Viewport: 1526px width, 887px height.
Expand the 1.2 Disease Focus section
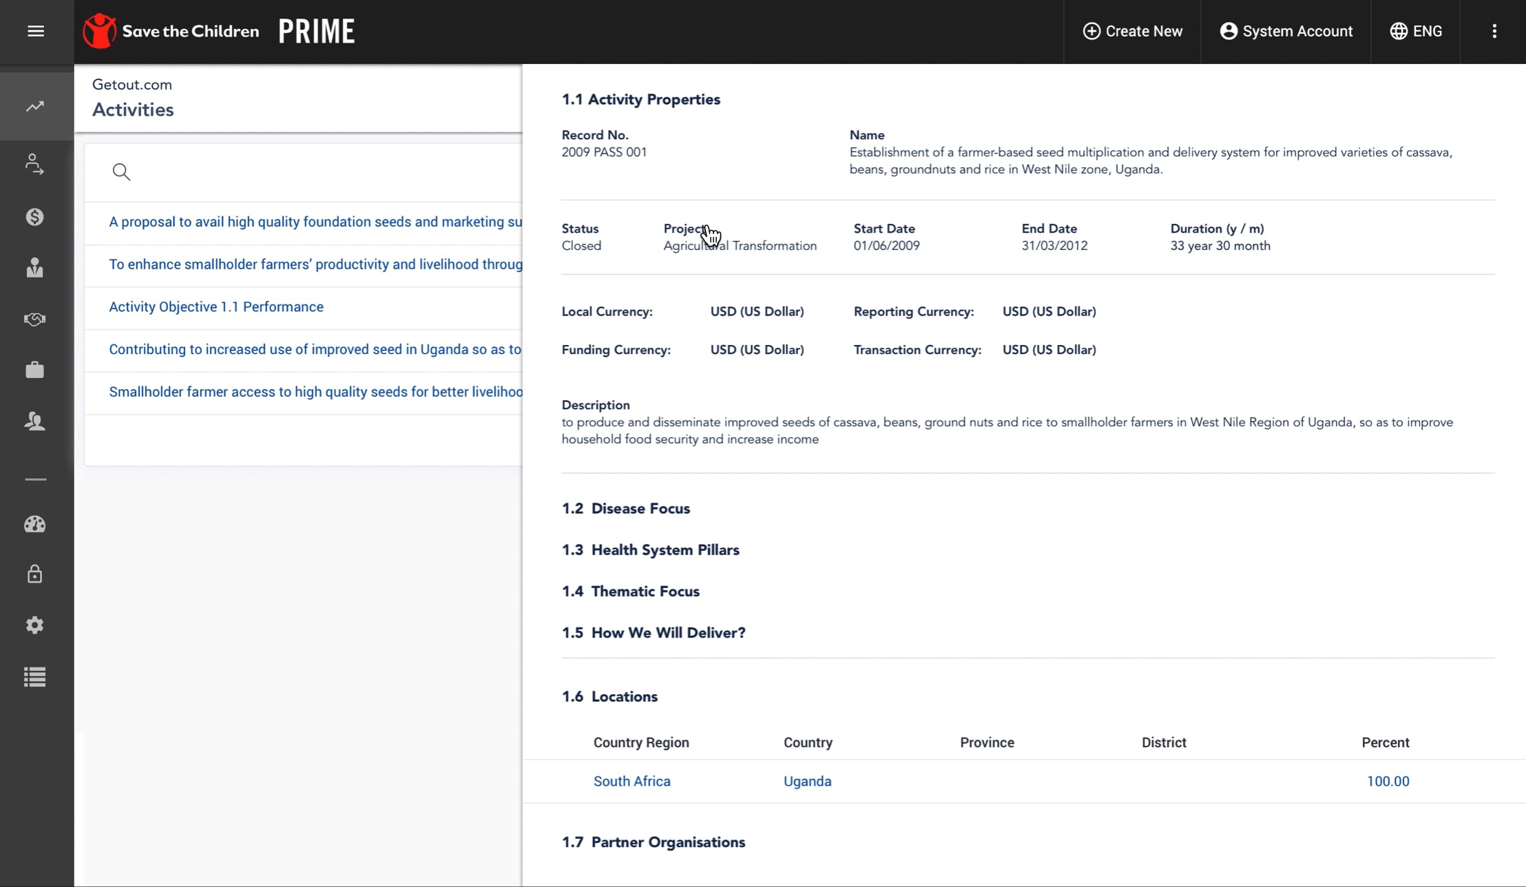pyautogui.click(x=625, y=508)
